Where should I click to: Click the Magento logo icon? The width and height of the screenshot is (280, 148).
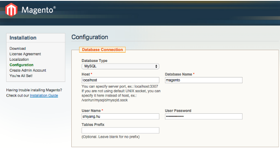11,10
